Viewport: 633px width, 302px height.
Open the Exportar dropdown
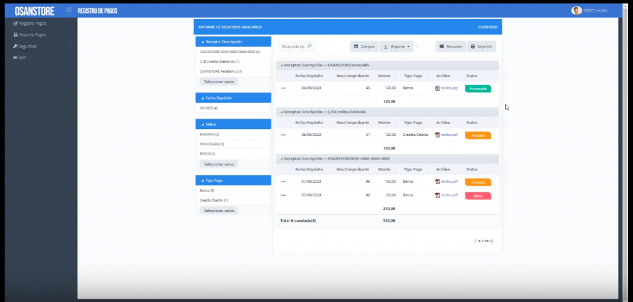pyautogui.click(x=396, y=46)
